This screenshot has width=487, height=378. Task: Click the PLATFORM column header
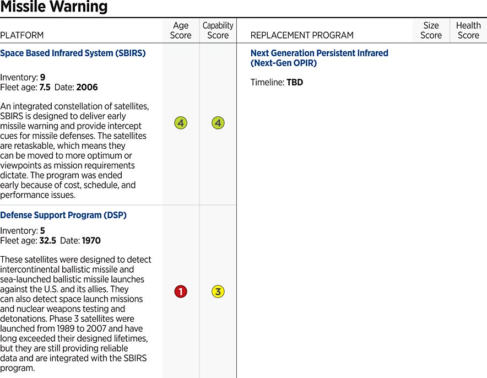[22, 35]
